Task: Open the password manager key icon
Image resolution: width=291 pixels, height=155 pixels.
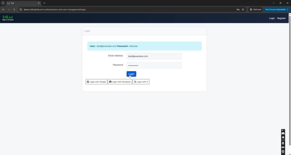Action: pos(238,10)
